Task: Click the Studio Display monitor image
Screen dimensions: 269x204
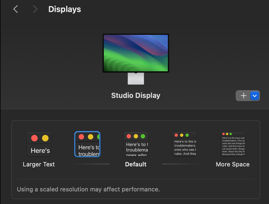Action: [x=136, y=59]
